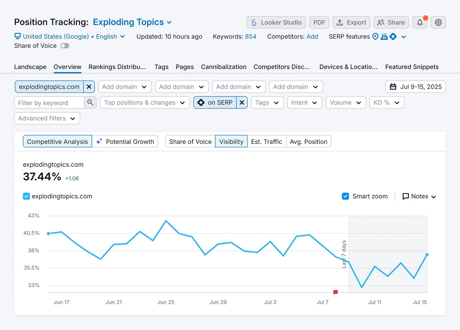
Task: Open the Featured Snippets tab
Action: pos(412,67)
